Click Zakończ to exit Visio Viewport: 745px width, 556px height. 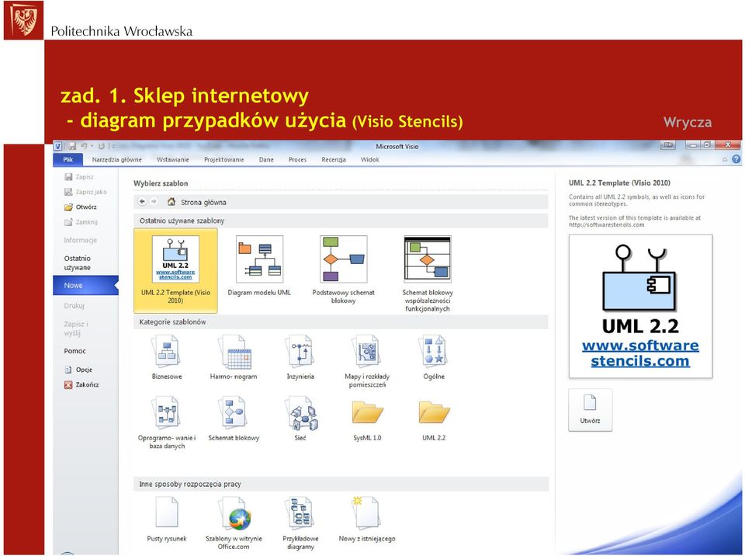[81, 385]
